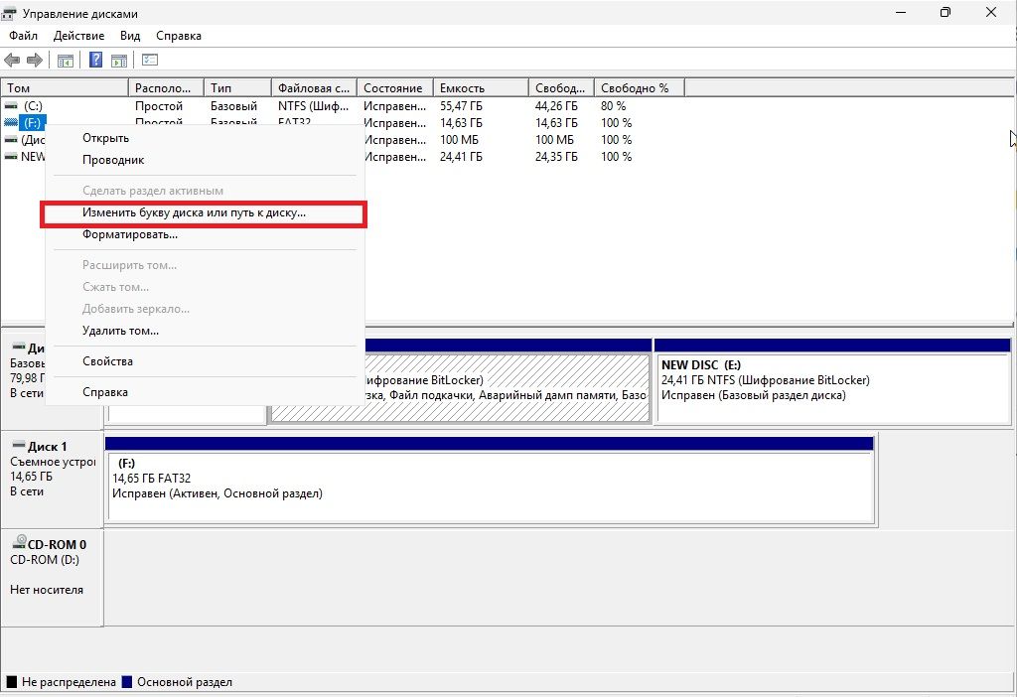This screenshot has width=1017, height=697.
Task: Sort by the Свобод... column header
Action: 561,88
